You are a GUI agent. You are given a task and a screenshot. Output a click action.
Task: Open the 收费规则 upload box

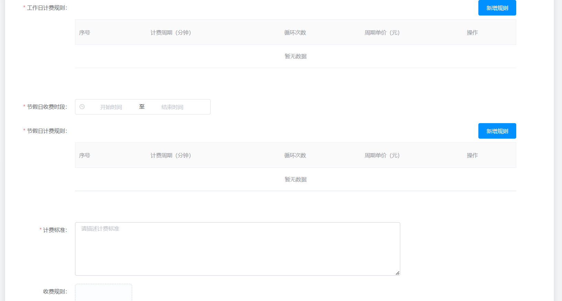104,293
